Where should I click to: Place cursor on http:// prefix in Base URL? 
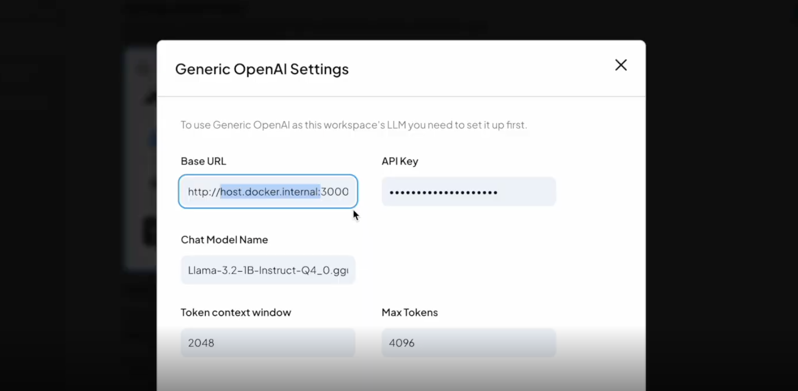pyautogui.click(x=203, y=192)
